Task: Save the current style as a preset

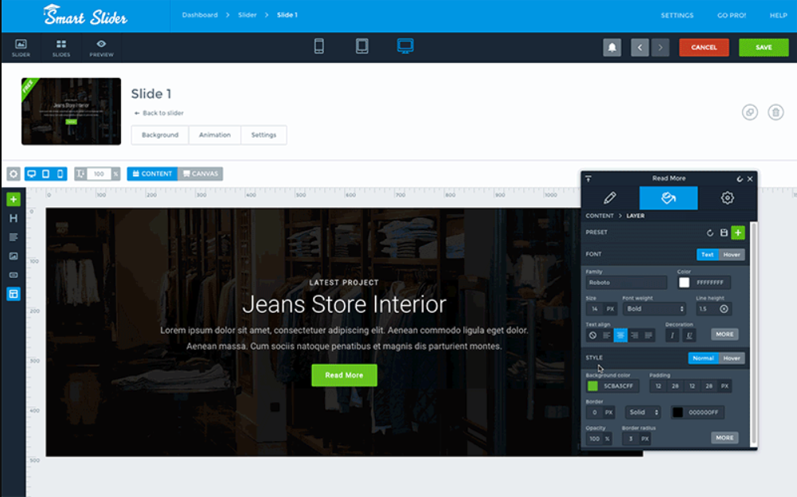Action: pos(724,233)
